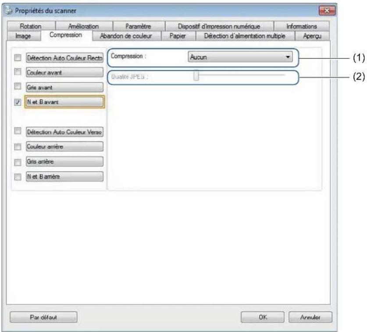This screenshot has width=367, height=332.
Task: Switch to the Informations tab
Action: [x=302, y=26]
